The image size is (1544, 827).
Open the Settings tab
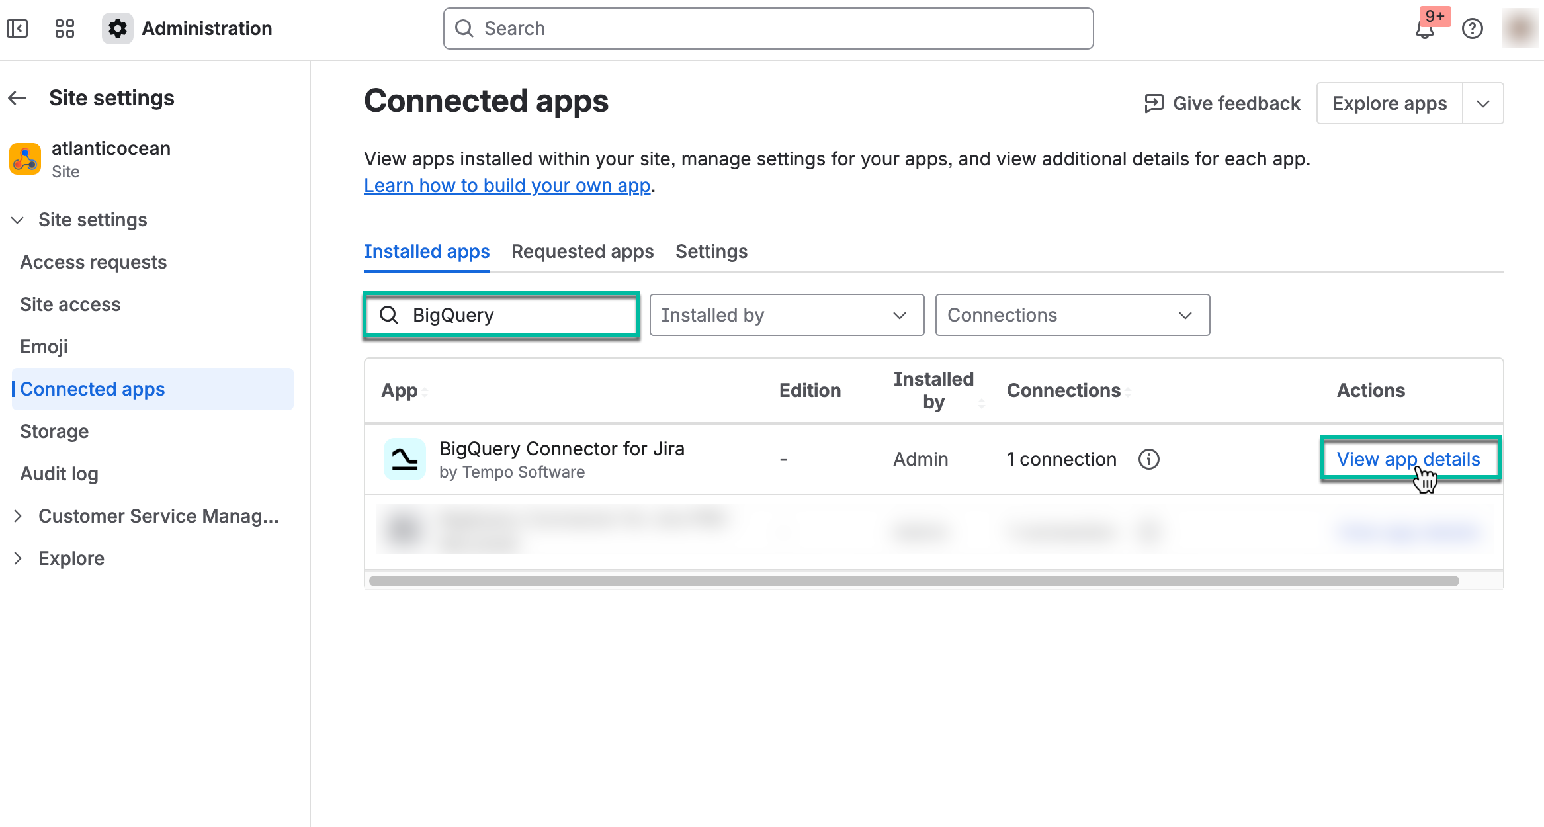pyautogui.click(x=711, y=251)
